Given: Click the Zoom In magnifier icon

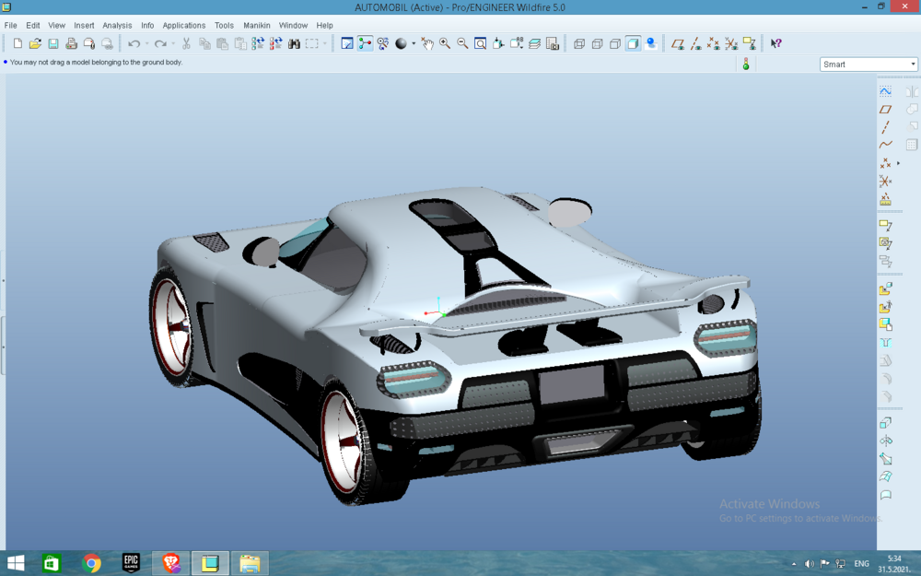Looking at the screenshot, I should tap(445, 43).
